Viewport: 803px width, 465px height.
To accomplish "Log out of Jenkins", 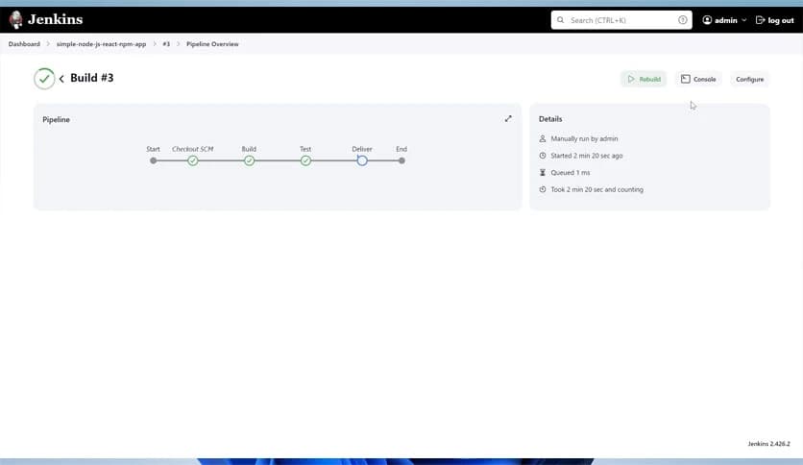I will [781, 20].
